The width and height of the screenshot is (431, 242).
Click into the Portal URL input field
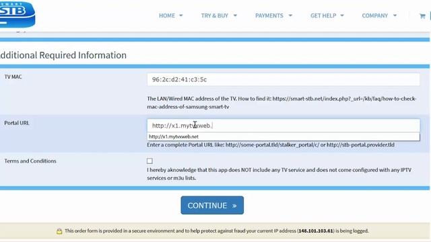[x=284, y=126]
